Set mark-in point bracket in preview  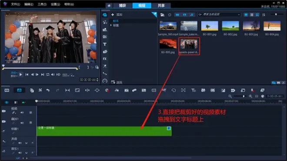79,67
